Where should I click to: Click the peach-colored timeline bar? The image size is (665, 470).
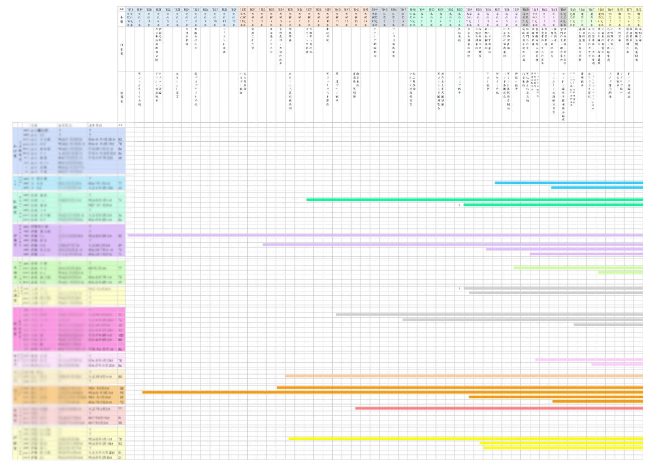coord(464,376)
